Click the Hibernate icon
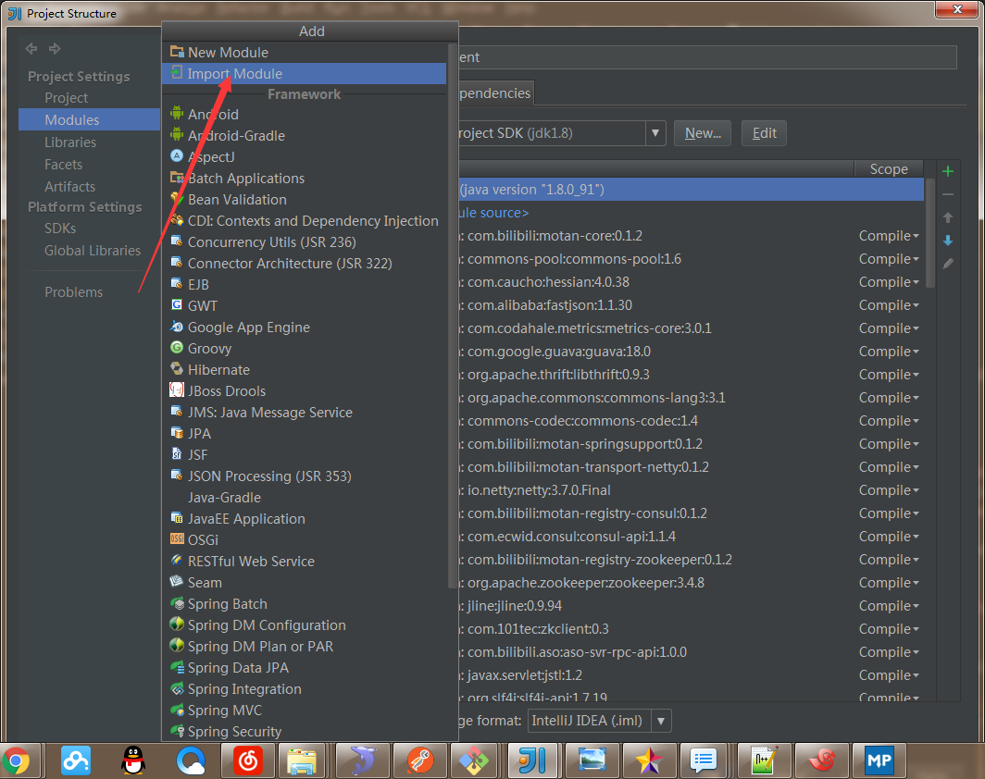Viewport: 985px width, 779px height. (177, 369)
